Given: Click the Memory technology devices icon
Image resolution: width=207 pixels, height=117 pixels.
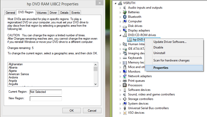Looking at the screenshot, I should (125, 63).
